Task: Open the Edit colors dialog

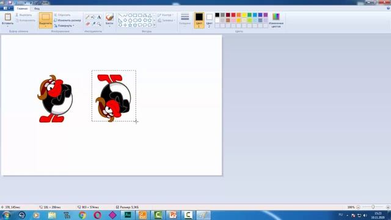Action: coord(276,20)
